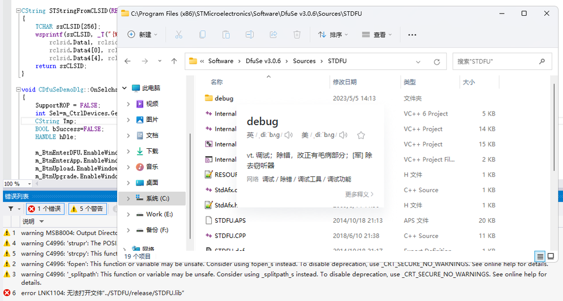Select the STDFU.CPP file icon
Screen dimensions: 563x301
[209, 236]
